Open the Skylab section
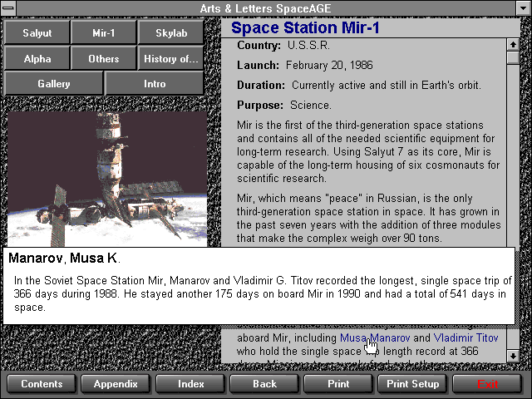 (171, 32)
